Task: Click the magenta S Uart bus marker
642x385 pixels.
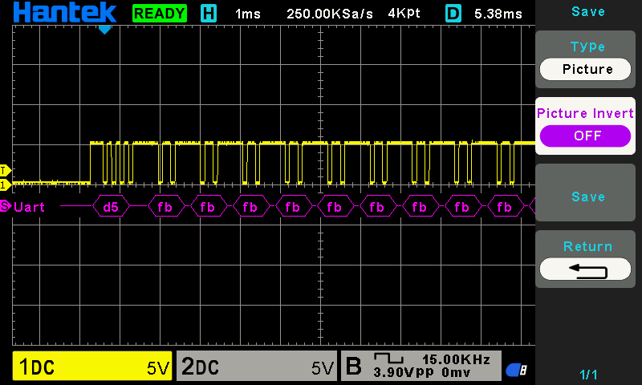Action: (5, 207)
